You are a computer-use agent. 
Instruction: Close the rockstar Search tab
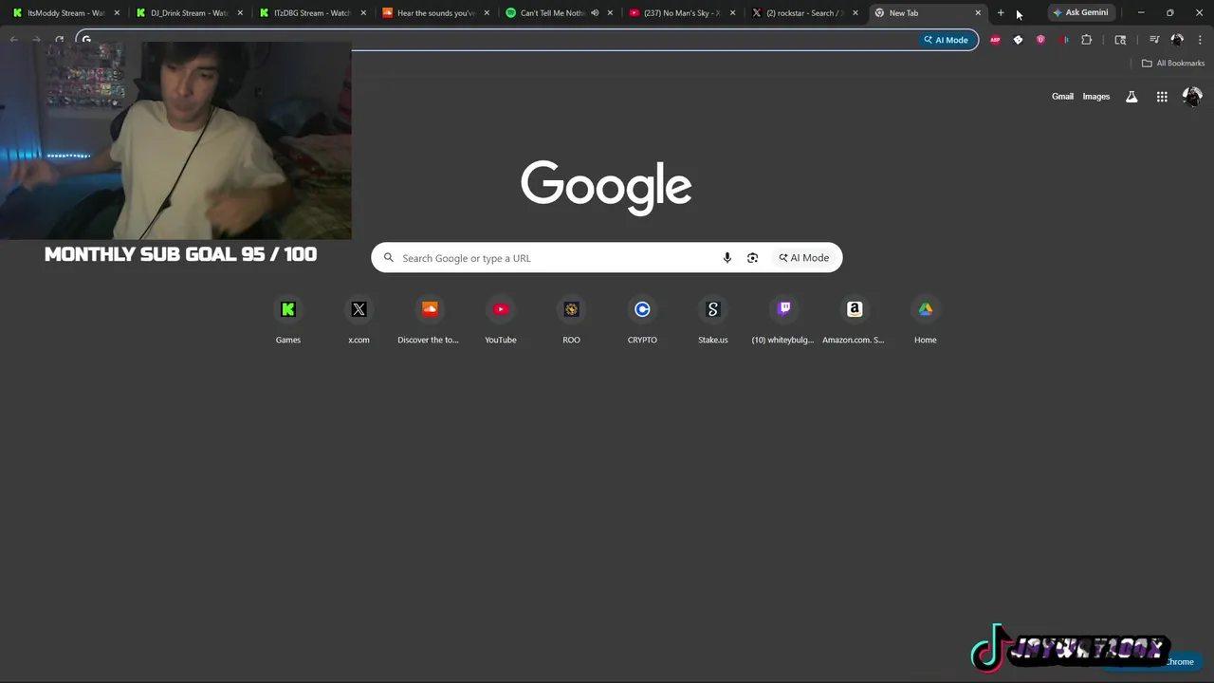tap(855, 13)
